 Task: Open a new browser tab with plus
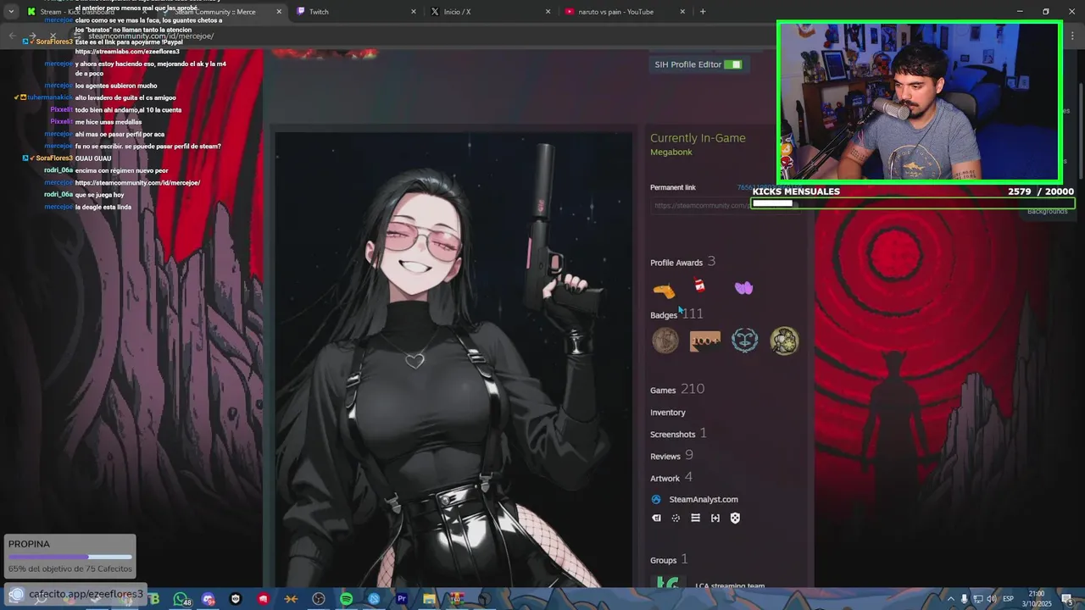703,12
